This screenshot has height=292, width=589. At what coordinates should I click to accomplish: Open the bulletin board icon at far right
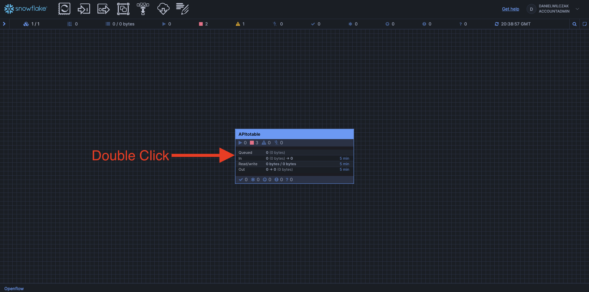[584, 24]
